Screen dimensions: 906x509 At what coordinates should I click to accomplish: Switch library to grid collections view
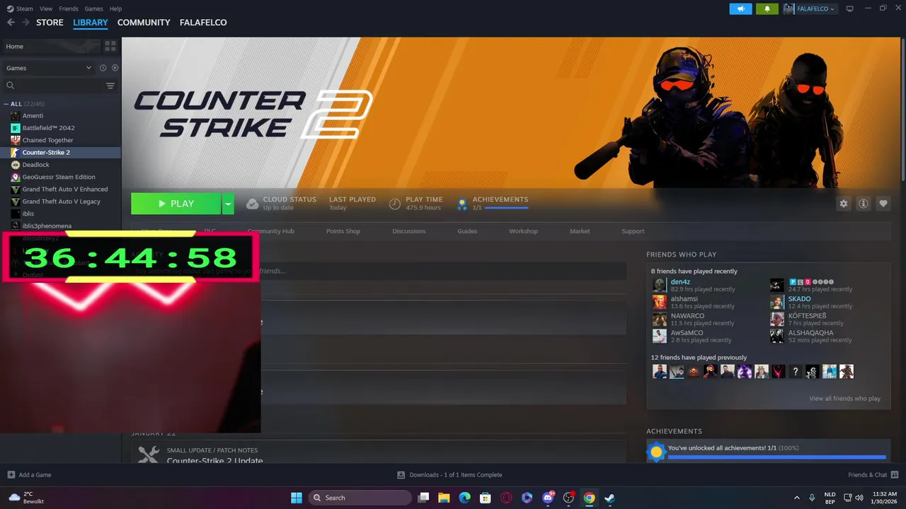(x=110, y=46)
